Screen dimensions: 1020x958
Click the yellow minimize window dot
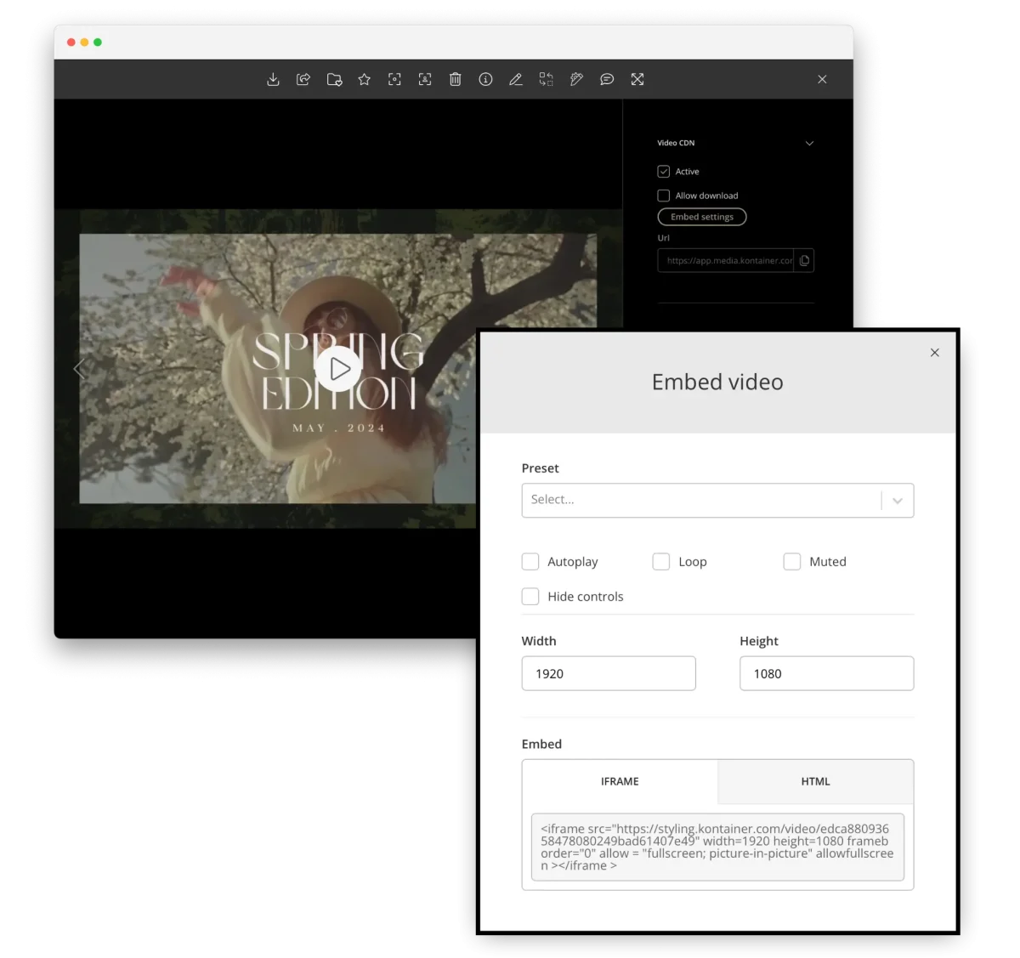(84, 42)
